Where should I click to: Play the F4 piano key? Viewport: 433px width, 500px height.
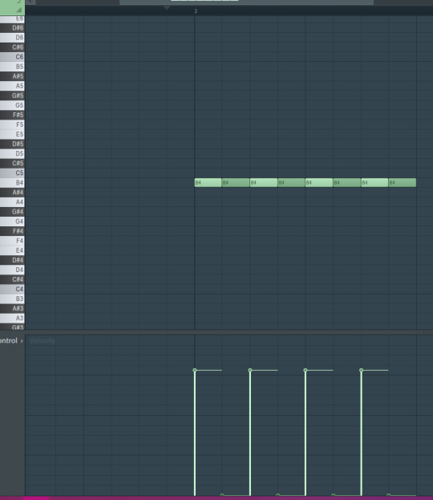[x=12, y=241]
